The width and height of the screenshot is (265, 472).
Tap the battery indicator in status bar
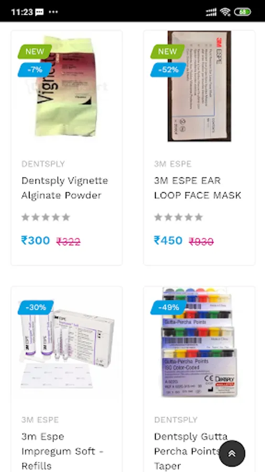(x=242, y=12)
